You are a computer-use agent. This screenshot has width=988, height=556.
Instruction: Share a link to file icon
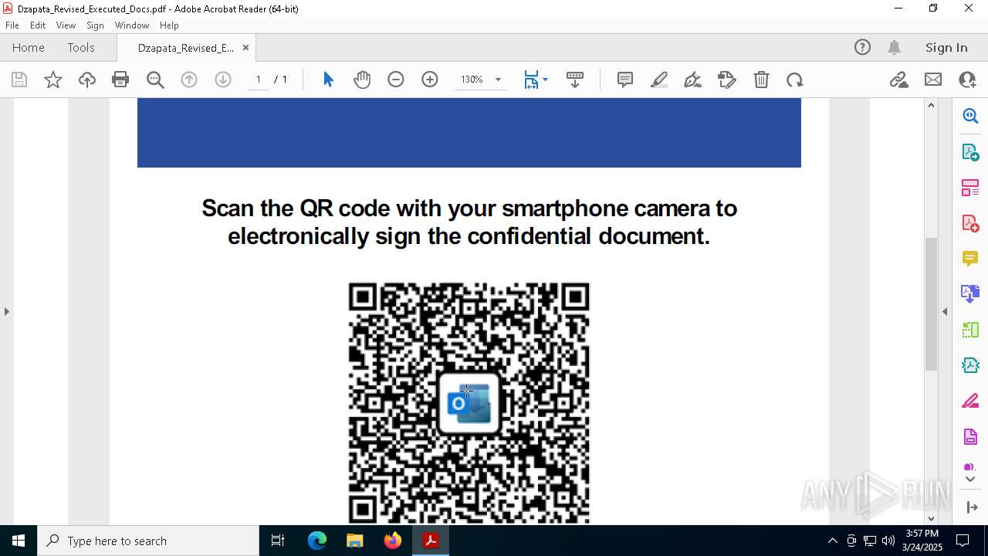tap(898, 80)
